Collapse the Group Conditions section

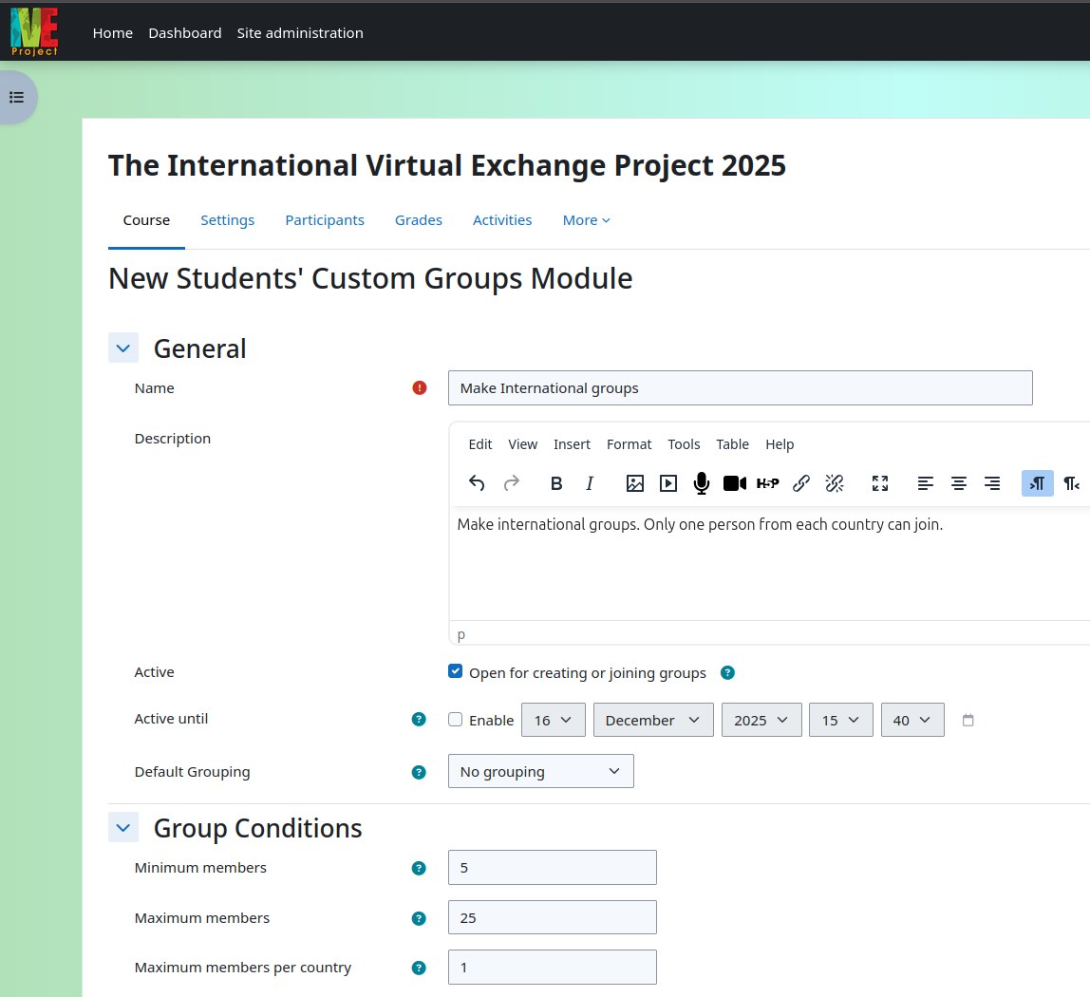123,827
